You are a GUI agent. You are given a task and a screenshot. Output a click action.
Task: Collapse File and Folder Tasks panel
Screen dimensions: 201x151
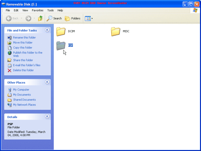click(47, 30)
